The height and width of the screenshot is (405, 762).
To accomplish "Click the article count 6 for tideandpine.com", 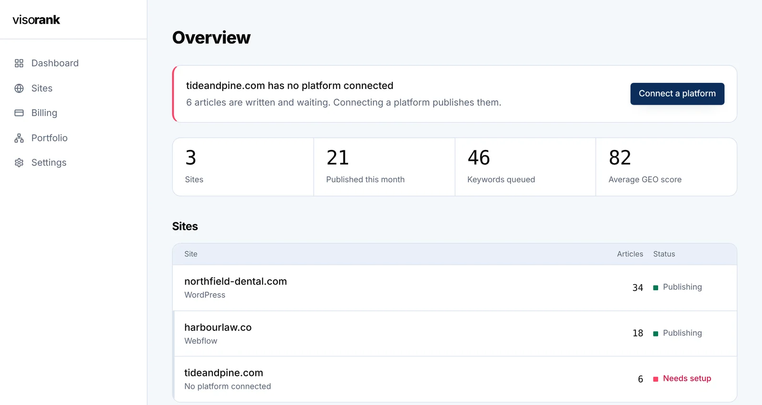I will (641, 379).
